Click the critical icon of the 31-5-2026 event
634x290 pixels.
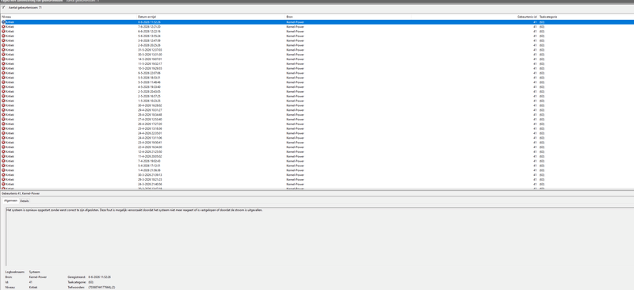pyautogui.click(x=4, y=50)
